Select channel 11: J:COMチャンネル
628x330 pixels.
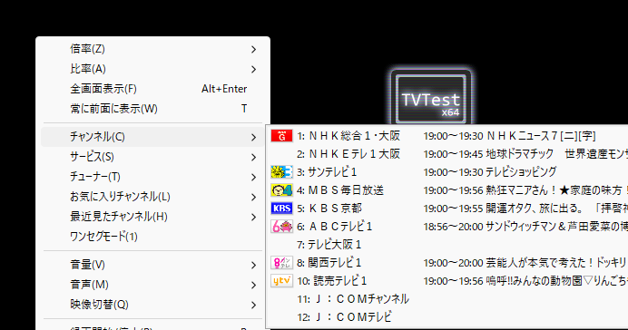(447, 299)
